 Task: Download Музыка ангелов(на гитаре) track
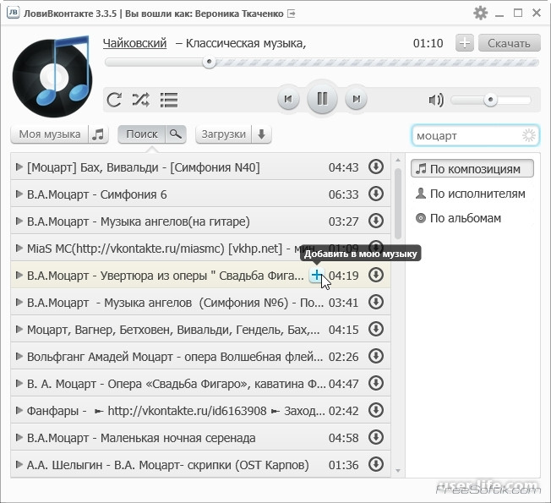(x=376, y=221)
